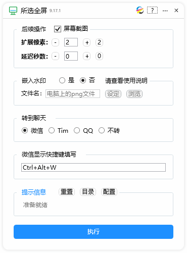Select 否 radio for embedding watermark
This screenshot has height=253, width=187.
83,80
